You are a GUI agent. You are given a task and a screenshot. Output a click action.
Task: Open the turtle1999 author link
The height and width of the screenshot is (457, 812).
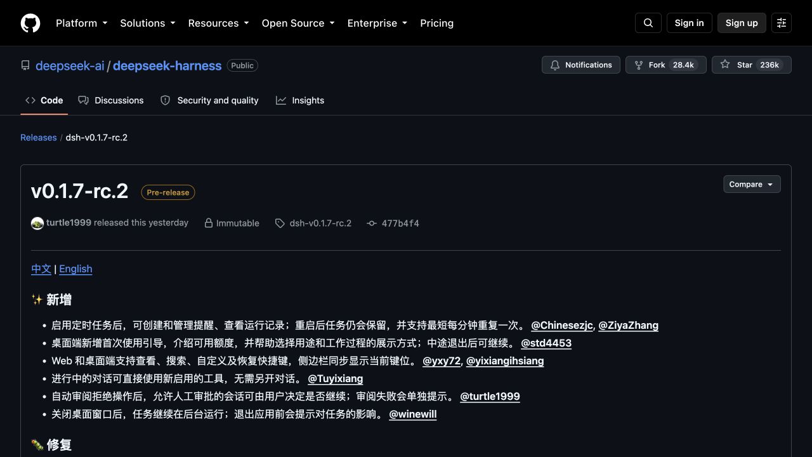69,223
